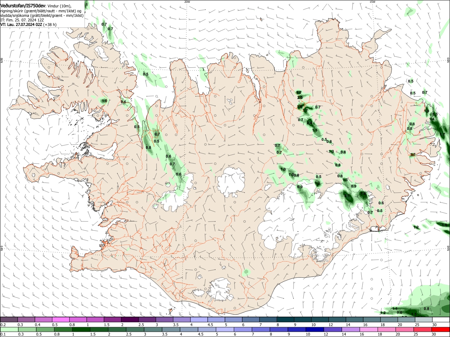Pick the grey-teal swatch labeled 18 in the top legend row
The width and height of the screenshot is (450, 337).
[x=389, y=319]
